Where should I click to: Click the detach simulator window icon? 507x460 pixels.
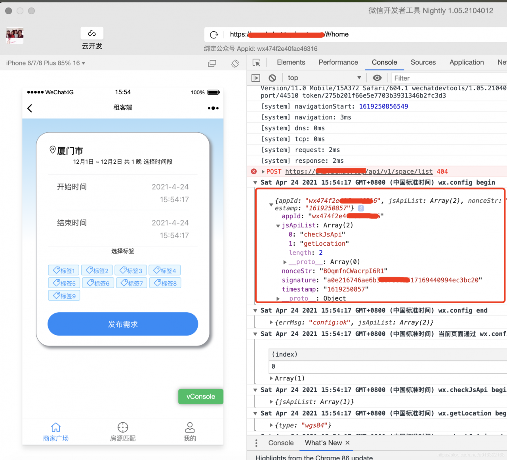[x=212, y=63]
